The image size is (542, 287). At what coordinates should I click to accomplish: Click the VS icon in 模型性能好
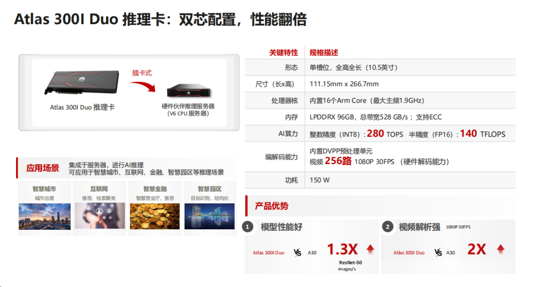[x=297, y=253]
